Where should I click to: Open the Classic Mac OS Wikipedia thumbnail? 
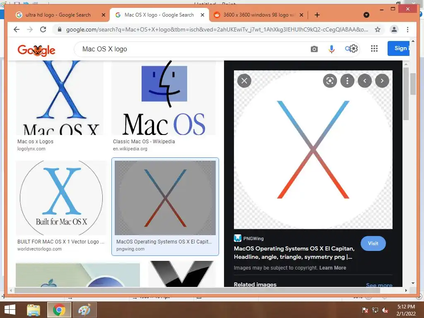tap(164, 98)
